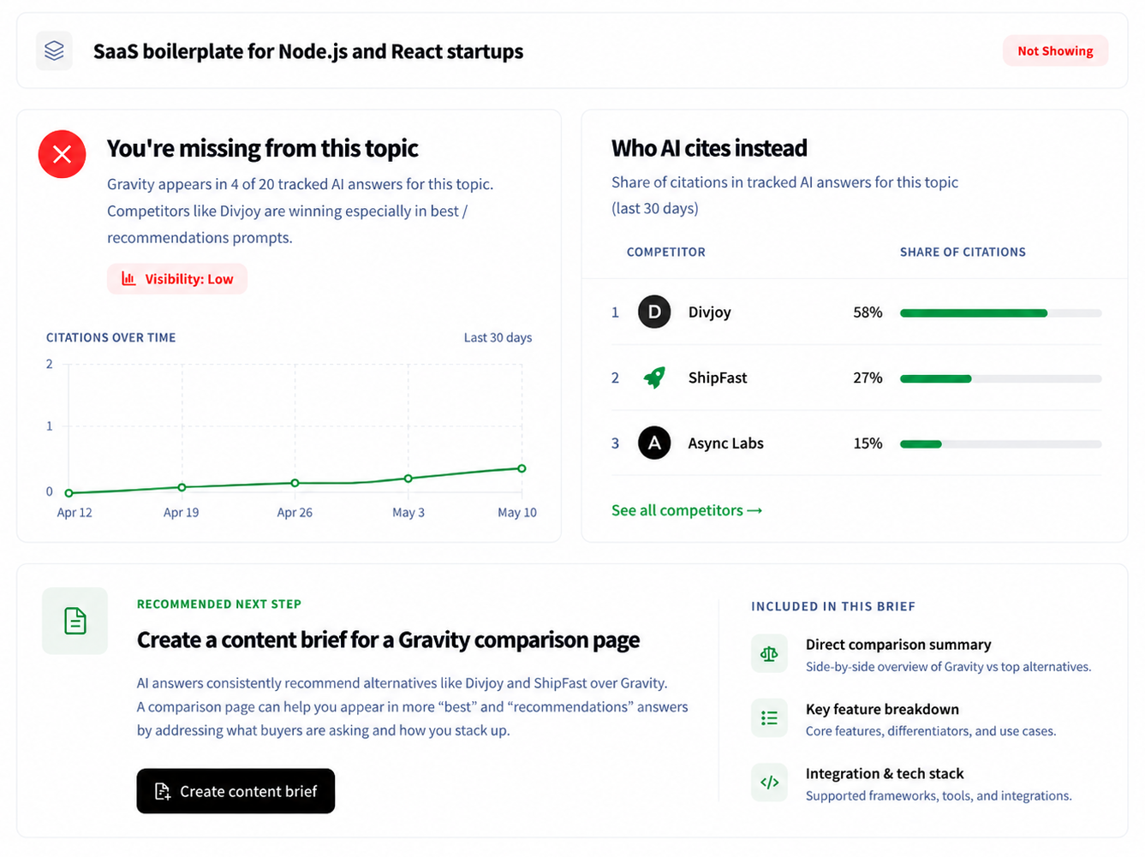Click the Create a content brief heading

(388, 640)
